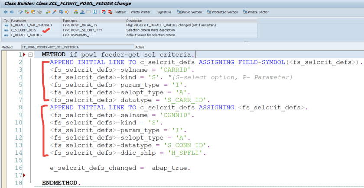Screen dimensions: 364x188
Task: Open the Private Section
Action: pyautogui.click(x=256, y=12)
